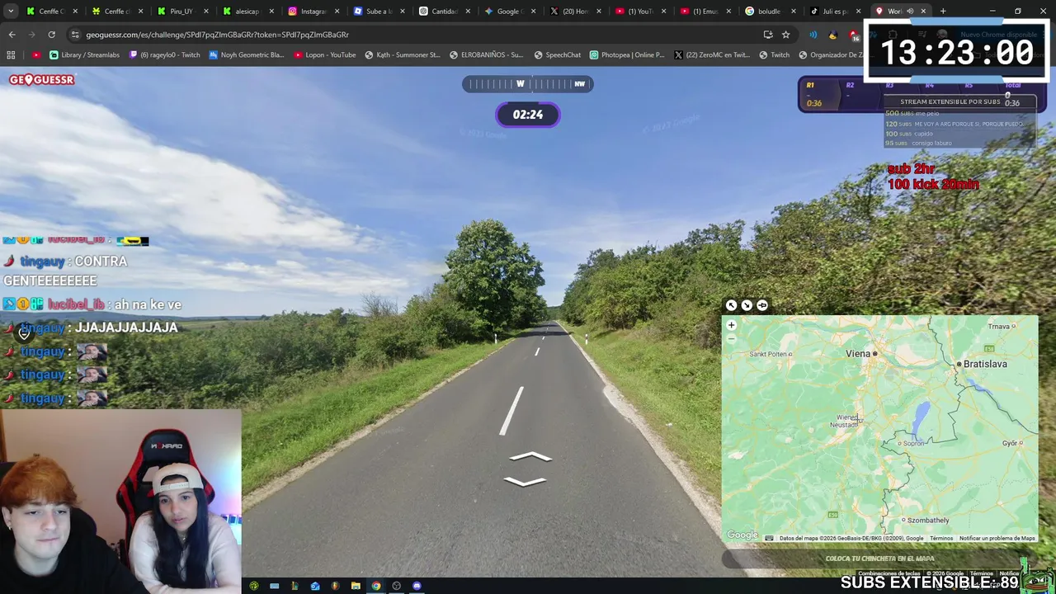Click Viena on the guess map
Image resolution: width=1056 pixels, height=594 pixels.
point(858,353)
